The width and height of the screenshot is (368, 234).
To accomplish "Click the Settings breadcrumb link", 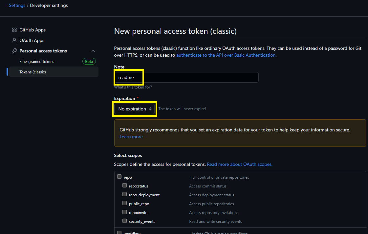I will tap(17, 5).
